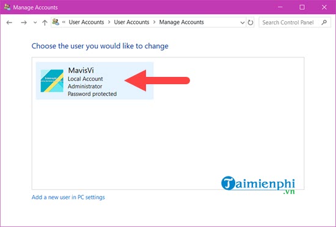Maximize the Manage Accounts window
336x227 pixels.
coord(302,7)
